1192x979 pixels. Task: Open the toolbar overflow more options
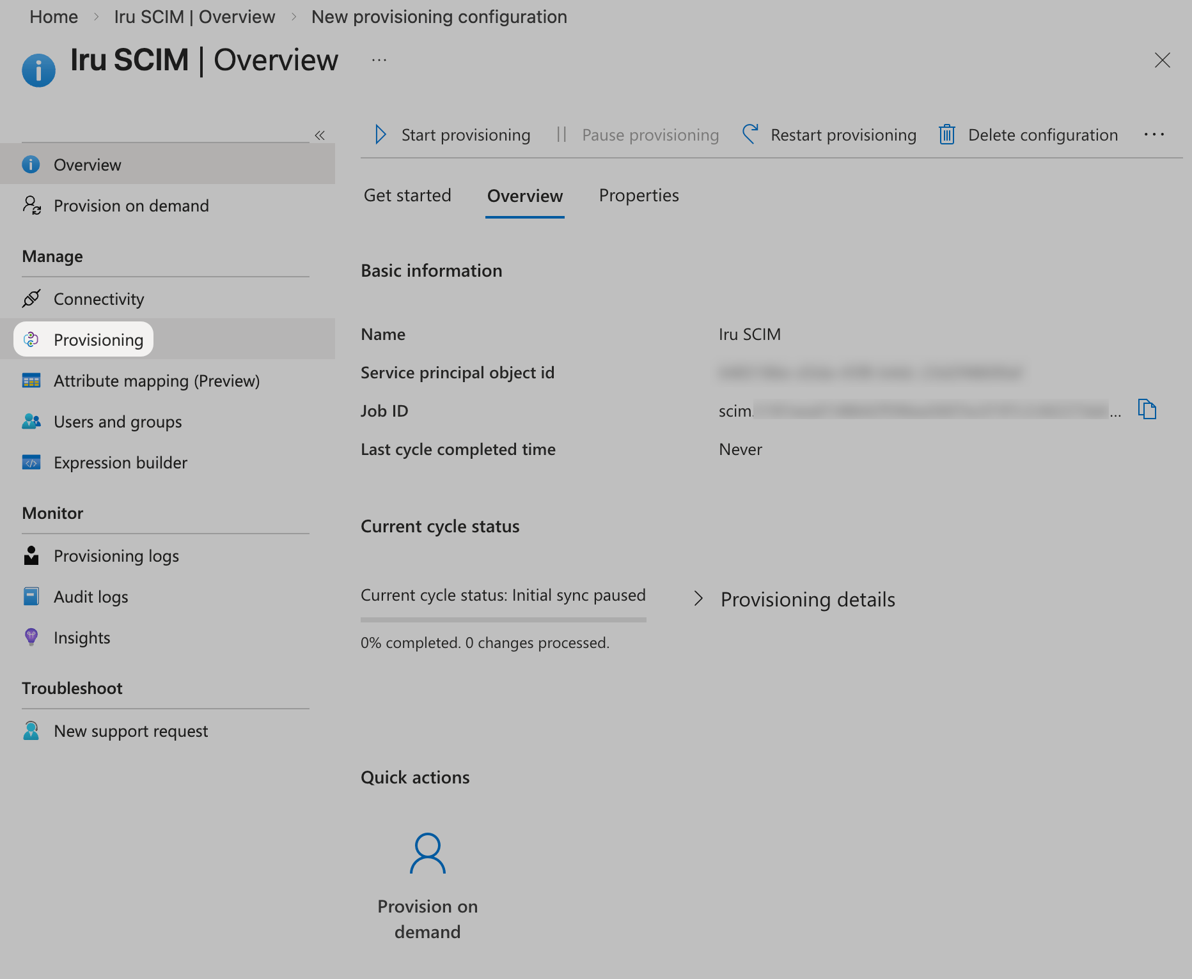pos(1154,134)
